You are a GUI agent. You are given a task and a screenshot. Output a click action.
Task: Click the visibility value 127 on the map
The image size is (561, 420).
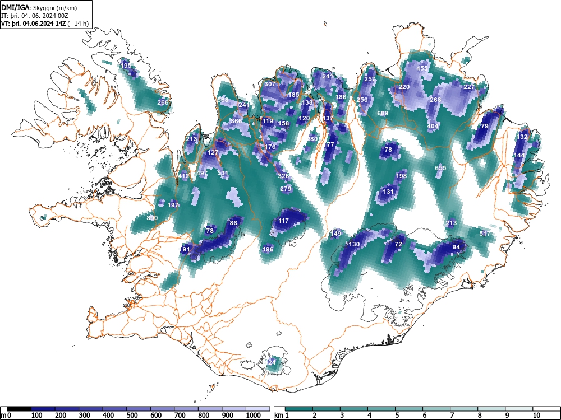pyautogui.click(x=213, y=152)
